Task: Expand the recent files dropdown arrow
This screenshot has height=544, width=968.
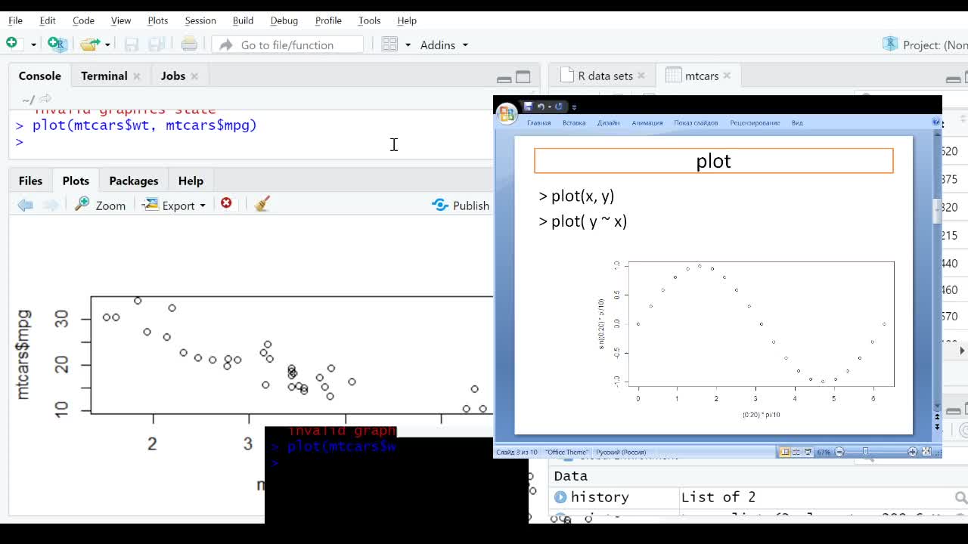Action: [107, 45]
